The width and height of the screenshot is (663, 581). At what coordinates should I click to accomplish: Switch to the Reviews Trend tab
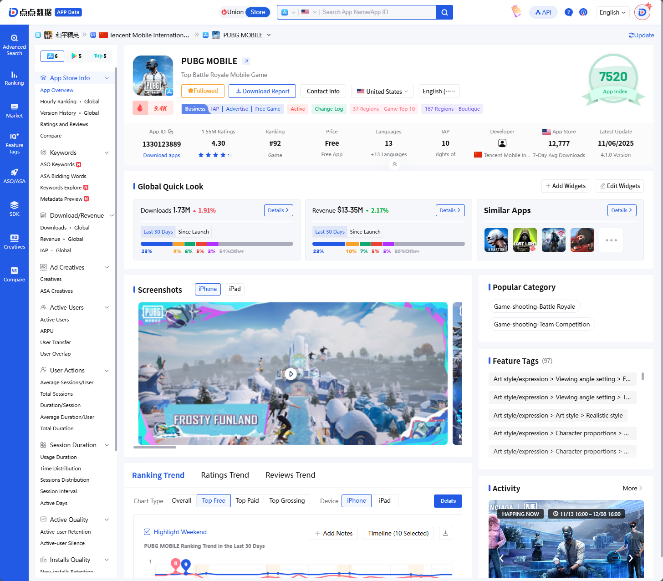[291, 475]
